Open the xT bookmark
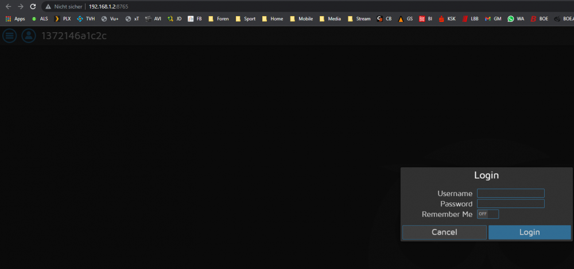The width and height of the screenshot is (574, 269). tap(132, 19)
